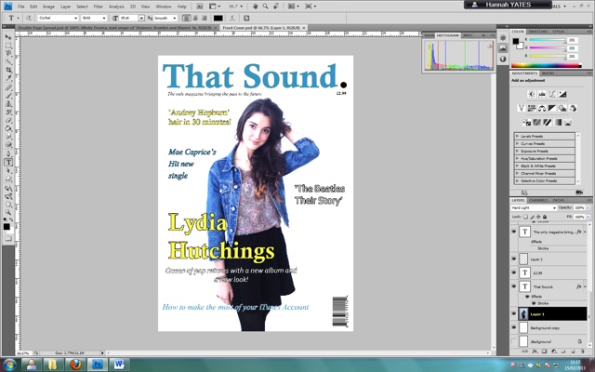
Task: Toggle Lock all in Layers panel
Action: pyautogui.click(x=545, y=217)
